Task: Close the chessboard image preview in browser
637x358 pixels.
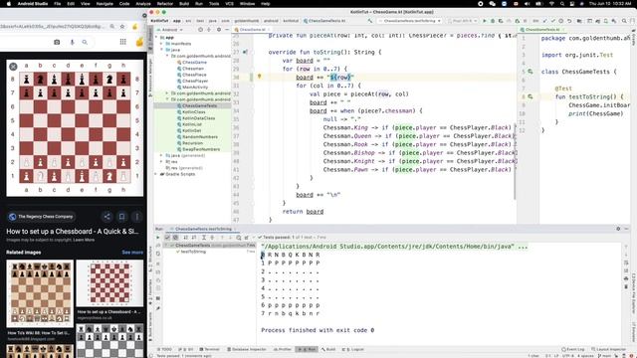Action: (13, 67)
